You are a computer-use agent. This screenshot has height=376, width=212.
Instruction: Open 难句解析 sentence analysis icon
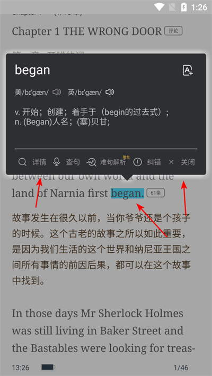click(x=91, y=162)
